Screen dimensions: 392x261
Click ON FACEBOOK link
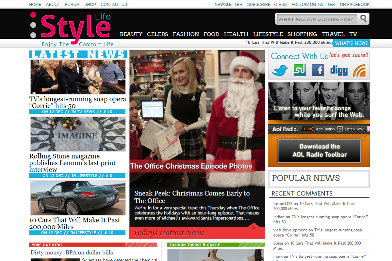[355, 5]
